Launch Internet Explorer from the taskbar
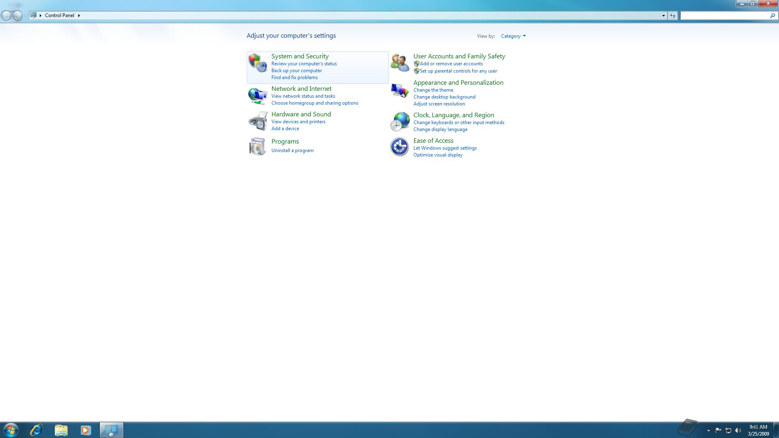The image size is (779, 438). (x=36, y=430)
